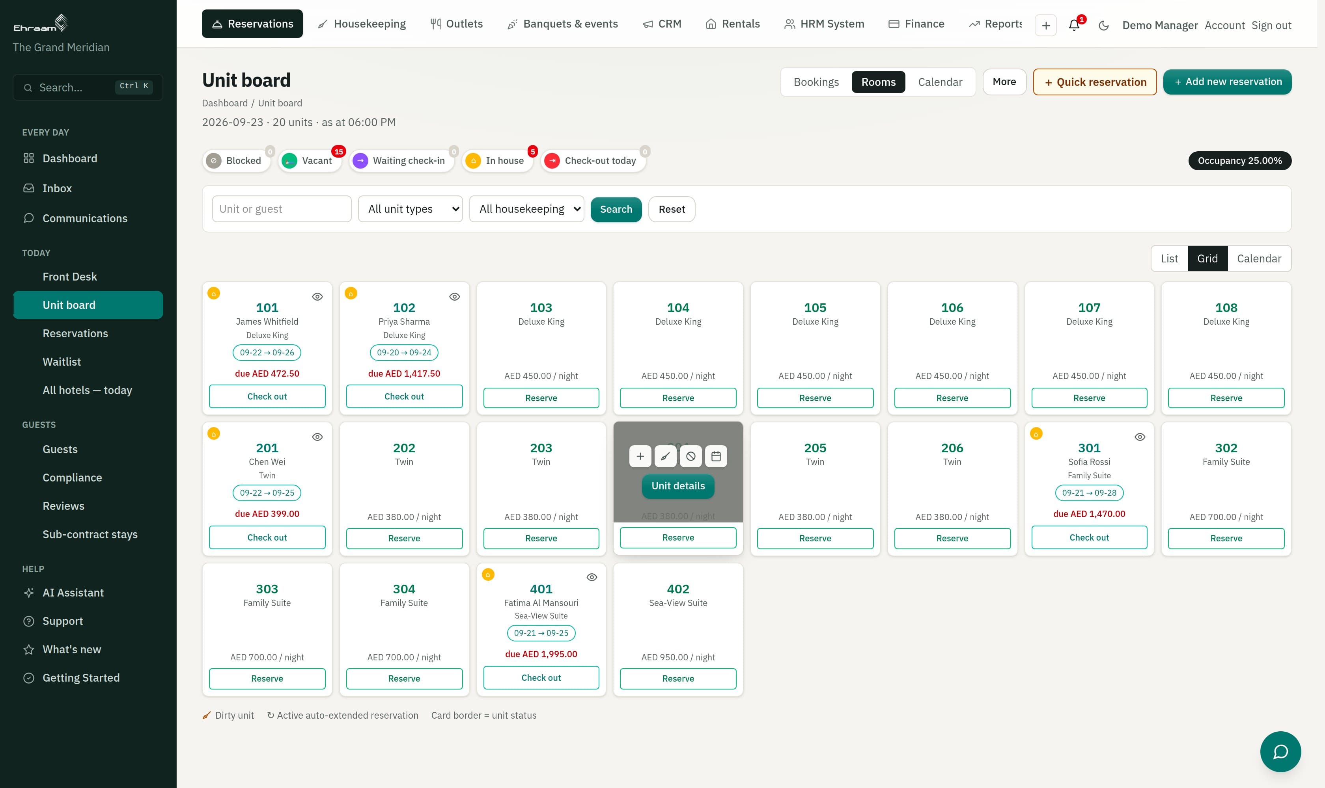Open the Finance module tab
The image size is (1325, 788).
click(x=916, y=24)
